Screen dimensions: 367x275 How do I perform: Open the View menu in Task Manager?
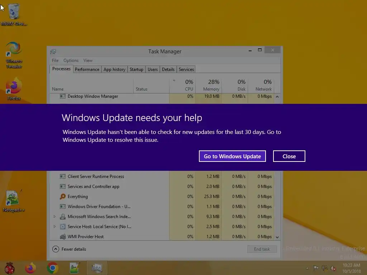click(x=88, y=60)
